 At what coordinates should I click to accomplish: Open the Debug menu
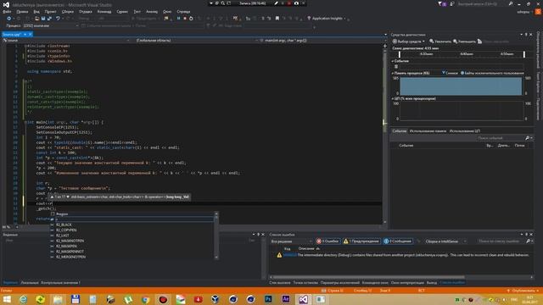[x=86, y=11]
